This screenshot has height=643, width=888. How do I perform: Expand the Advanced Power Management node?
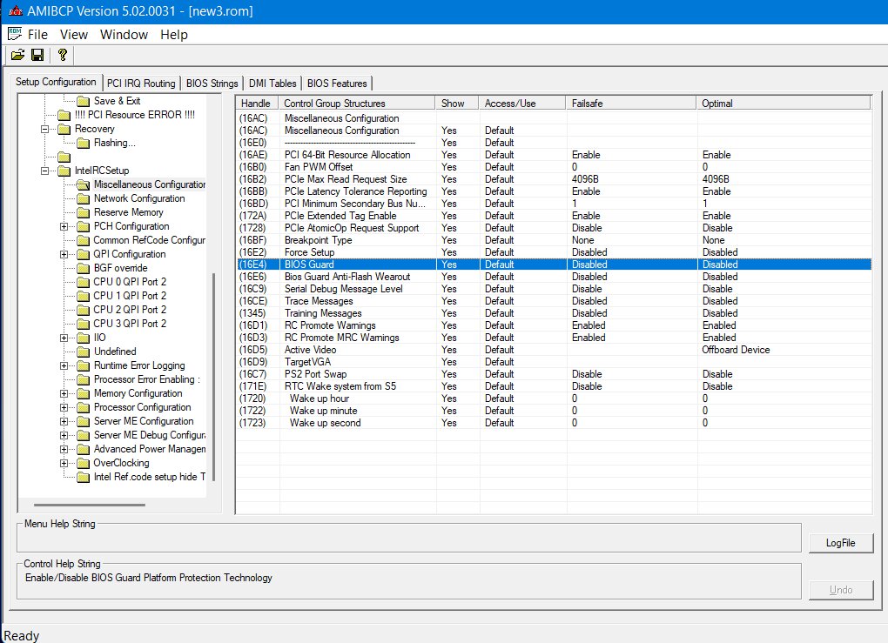click(x=64, y=449)
